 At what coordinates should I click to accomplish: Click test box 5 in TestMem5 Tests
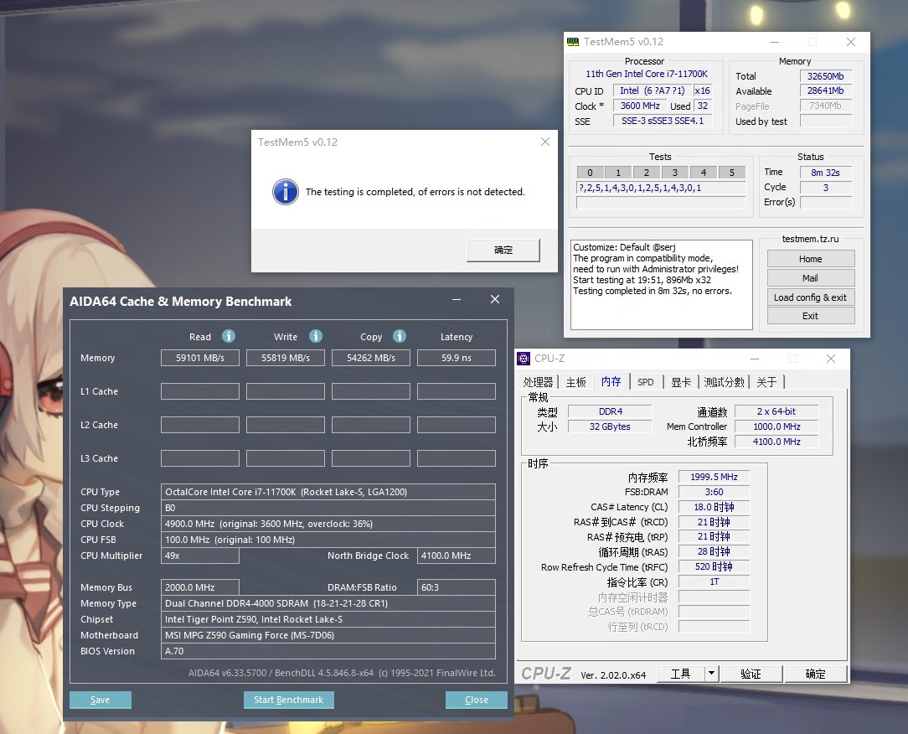[x=732, y=173]
